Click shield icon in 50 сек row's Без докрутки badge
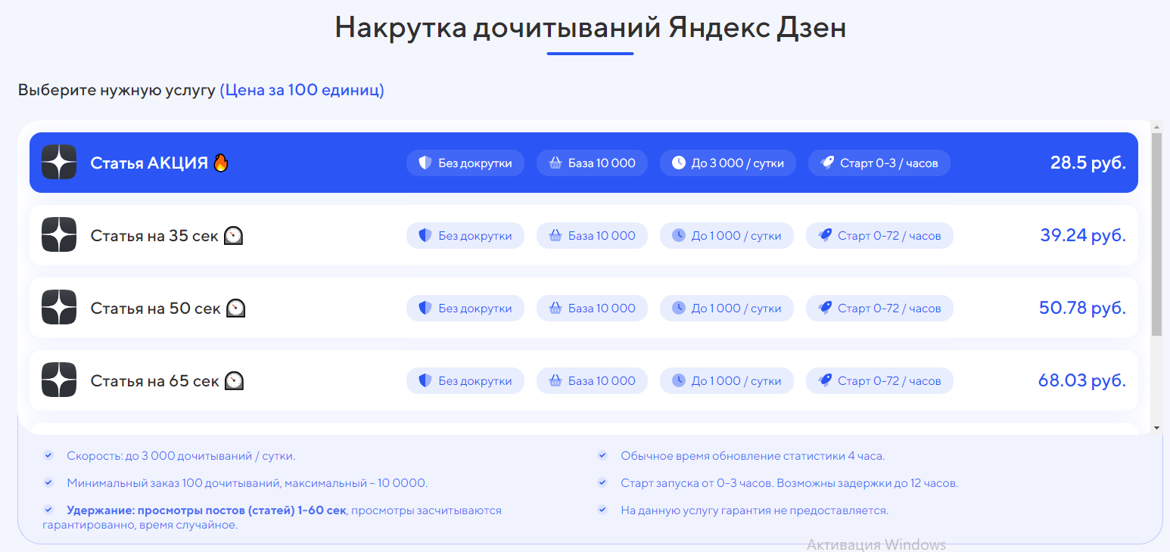The width and height of the screenshot is (1170, 552). click(425, 308)
